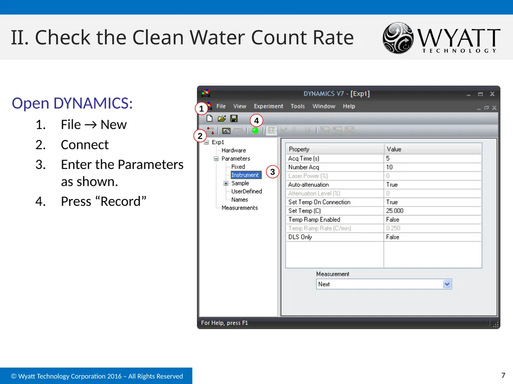Create a new experiment file via toolbar
This screenshot has height=384, width=513.
(x=209, y=118)
